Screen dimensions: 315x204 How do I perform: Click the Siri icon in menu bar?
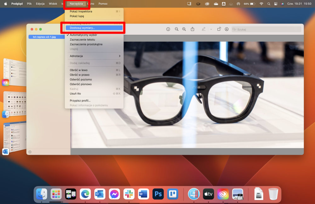(x=283, y=3)
